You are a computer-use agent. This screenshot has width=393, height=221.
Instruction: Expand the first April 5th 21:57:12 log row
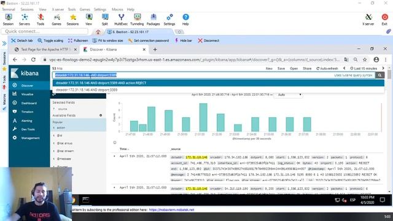115,156
